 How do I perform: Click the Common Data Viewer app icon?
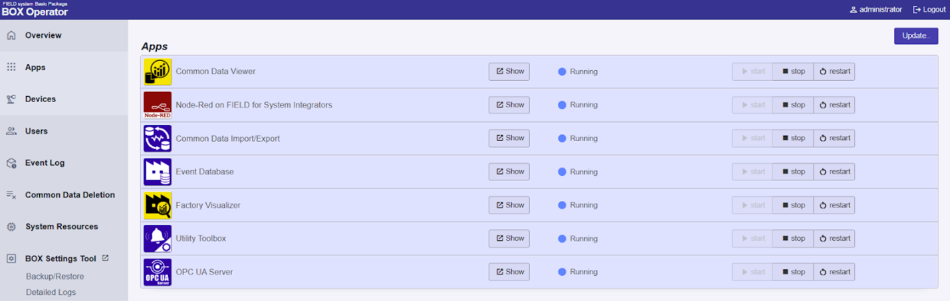coord(158,72)
